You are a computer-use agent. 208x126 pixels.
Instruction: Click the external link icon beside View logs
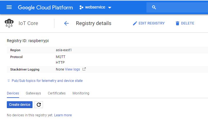84,69
